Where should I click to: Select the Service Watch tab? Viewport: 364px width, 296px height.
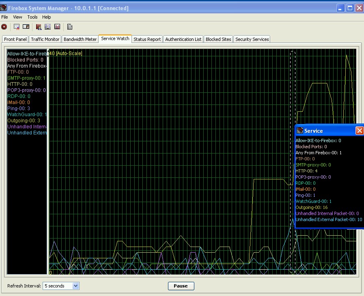pos(115,38)
